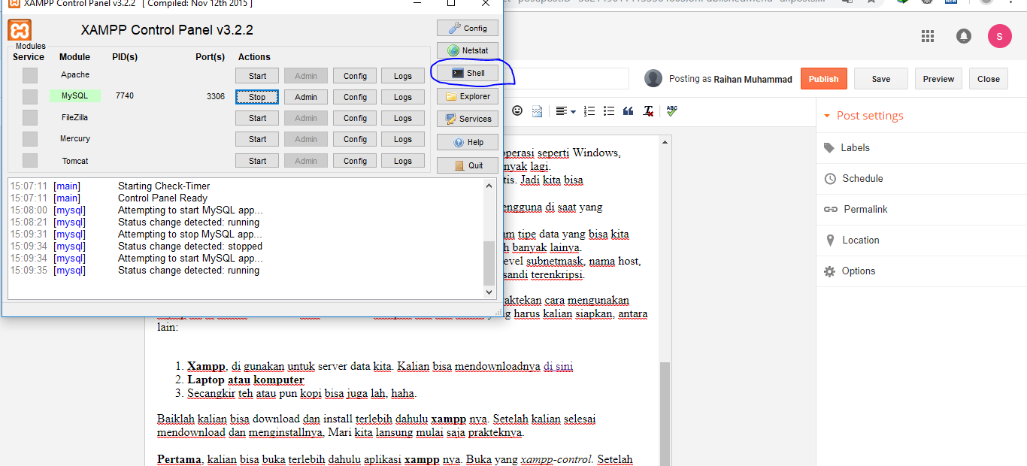Screen dimensions: 1027x466
Task: Insert a blockquote in the editor
Action: (628, 110)
